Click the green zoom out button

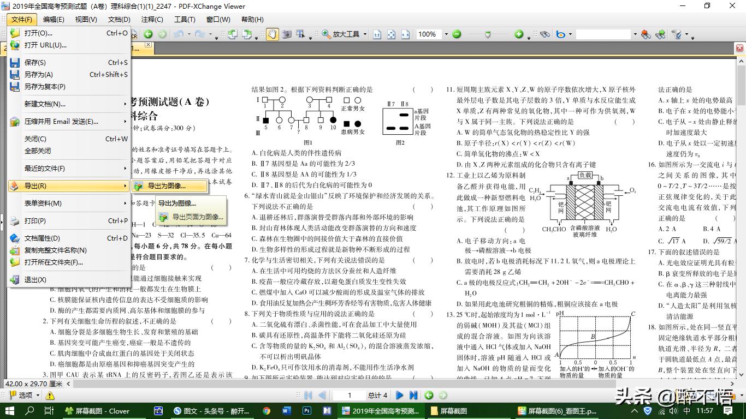click(x=457, y=34)
